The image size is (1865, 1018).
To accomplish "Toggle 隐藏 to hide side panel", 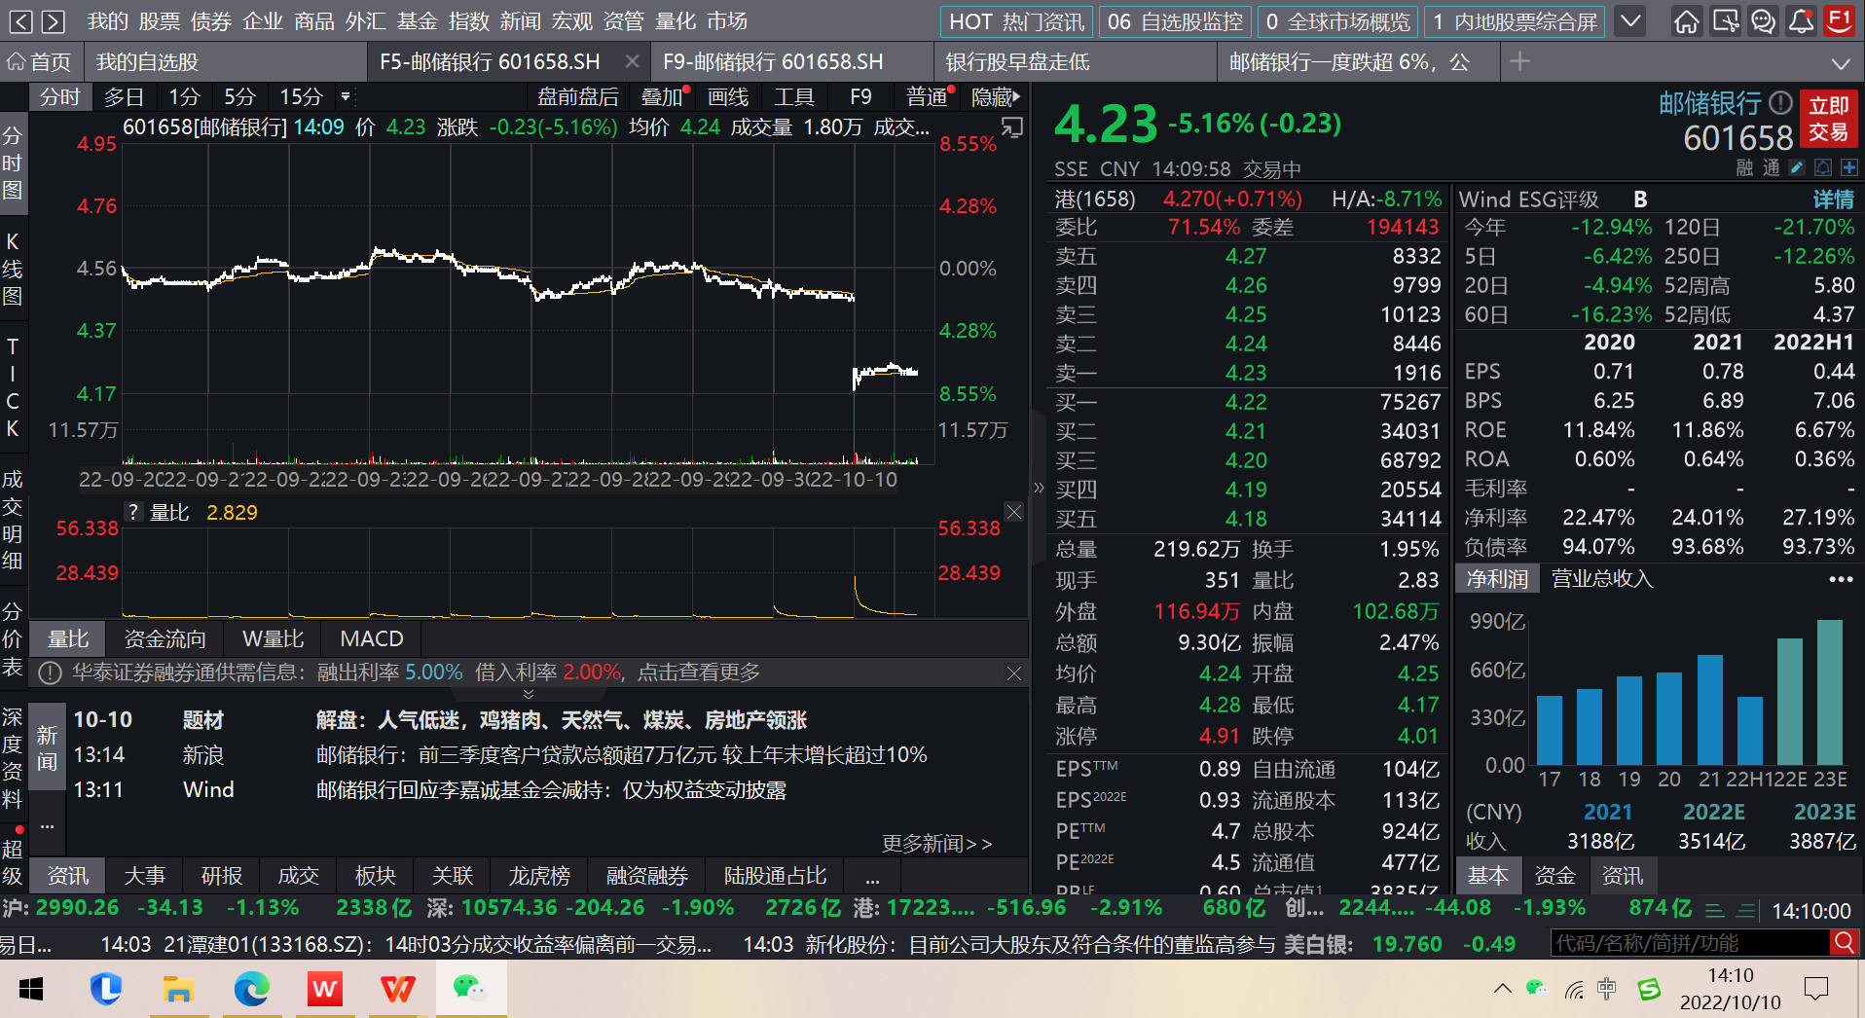I will tap(995, 97).
